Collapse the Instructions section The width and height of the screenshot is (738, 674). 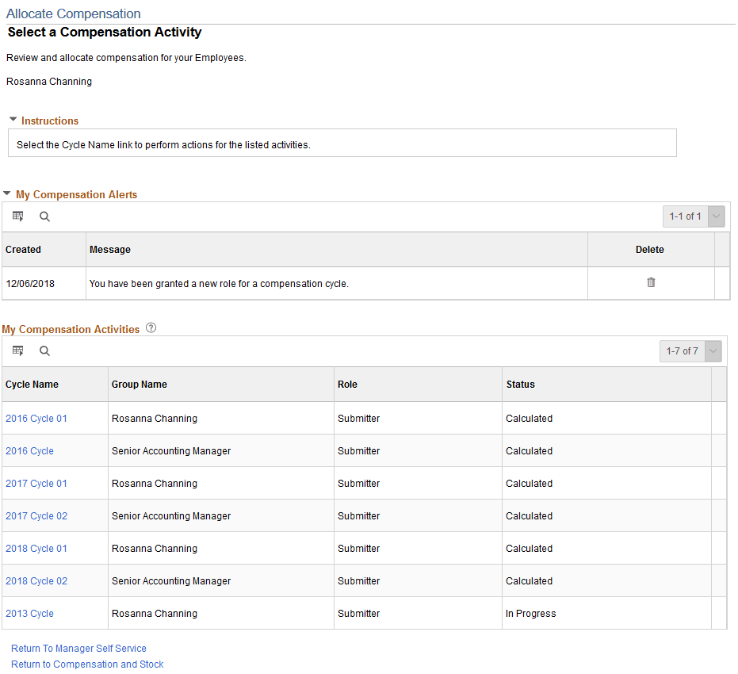point(13,119)
